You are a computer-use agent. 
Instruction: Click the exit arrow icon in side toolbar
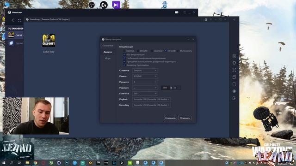[234, 98]
